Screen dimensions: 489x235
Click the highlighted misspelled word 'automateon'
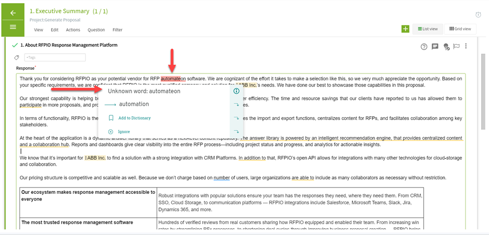tap(173, 79)
